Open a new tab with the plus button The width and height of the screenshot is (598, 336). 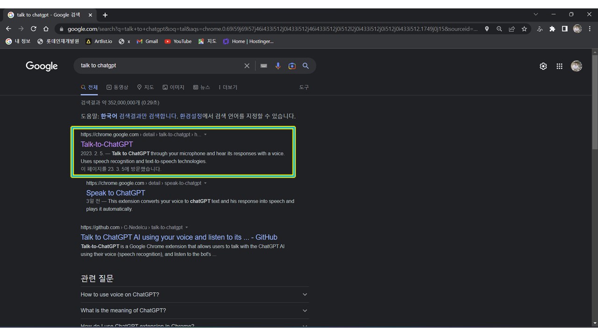105,15
